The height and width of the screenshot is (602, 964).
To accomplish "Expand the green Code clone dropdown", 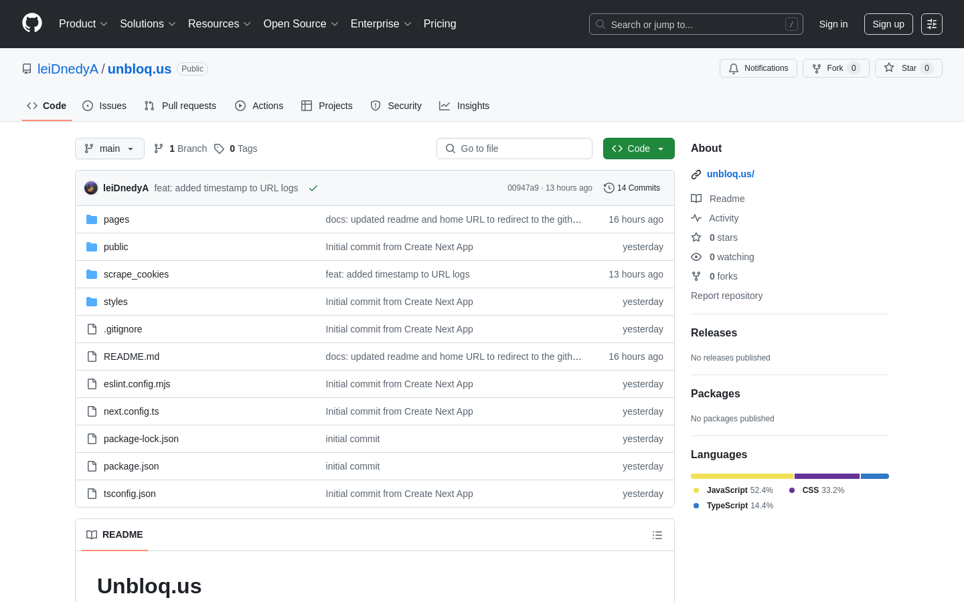I will coord(639,148).
